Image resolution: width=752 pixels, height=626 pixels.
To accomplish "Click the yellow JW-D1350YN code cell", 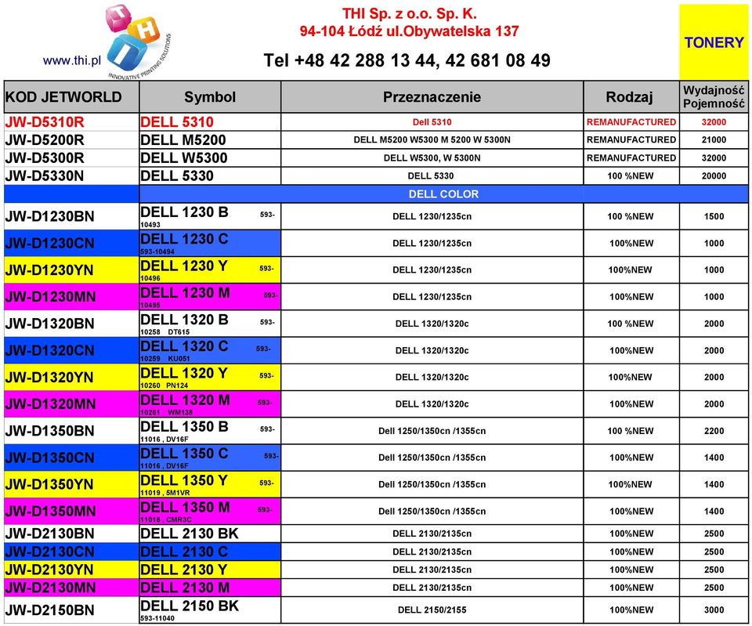I will point(71,484).
